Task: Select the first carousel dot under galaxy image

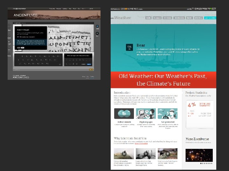Action: [201, 163]
